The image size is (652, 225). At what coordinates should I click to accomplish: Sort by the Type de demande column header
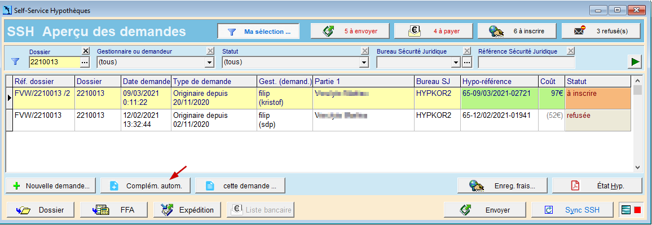[214, 82]
